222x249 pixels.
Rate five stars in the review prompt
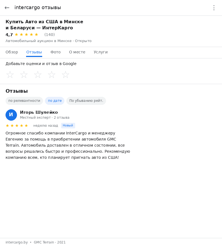point(65,75)
